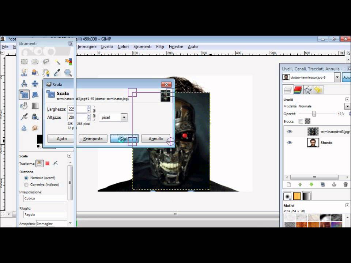The image size is (351, 263).
Task: Open Scala tool options menu arrow
Action: pyautogui.click(x=69, y=156)
